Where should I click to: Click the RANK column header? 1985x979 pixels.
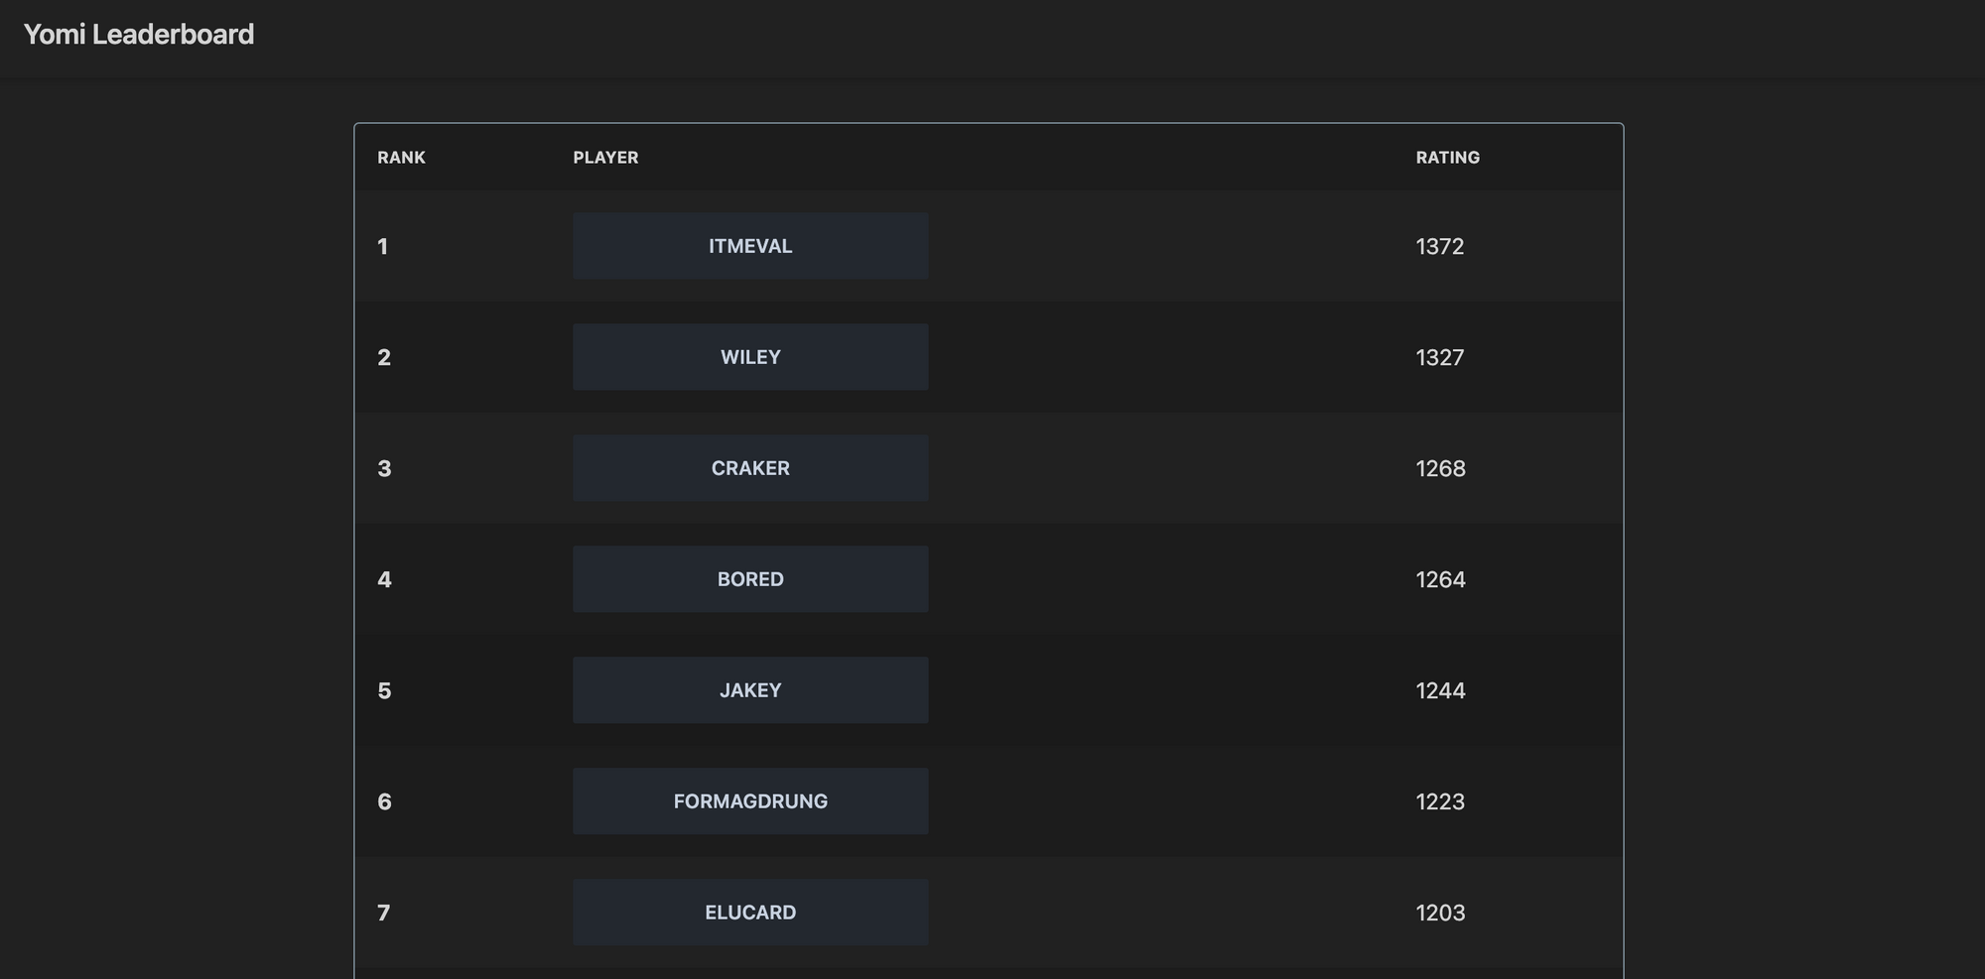[401, 158]
